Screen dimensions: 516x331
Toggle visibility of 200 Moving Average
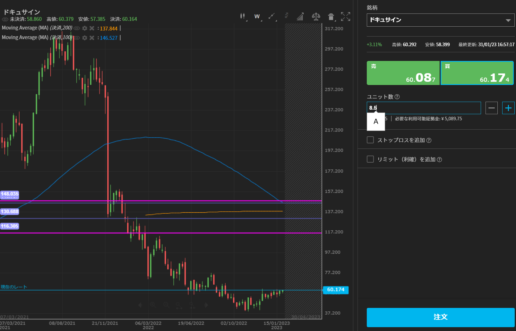(77, 28)
